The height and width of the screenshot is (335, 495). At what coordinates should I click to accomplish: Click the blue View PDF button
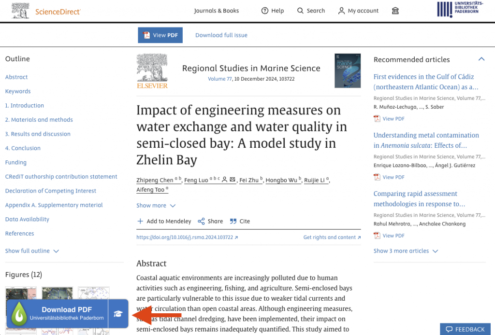[x=160, y=35]
